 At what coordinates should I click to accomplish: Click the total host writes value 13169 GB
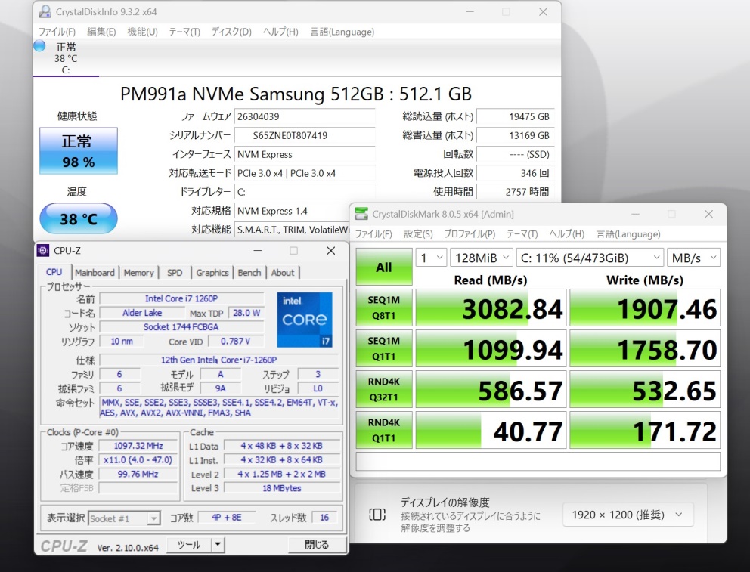(515, 135)
